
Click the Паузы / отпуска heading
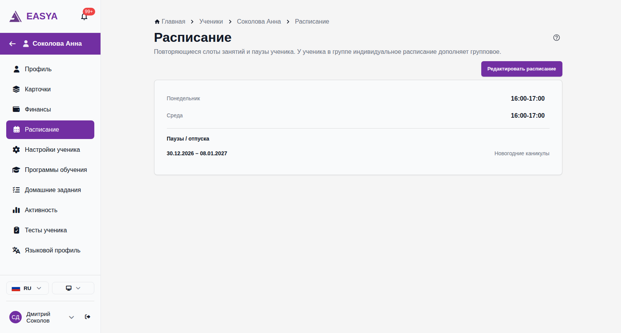pyautogui.click(x=188, y=139)
